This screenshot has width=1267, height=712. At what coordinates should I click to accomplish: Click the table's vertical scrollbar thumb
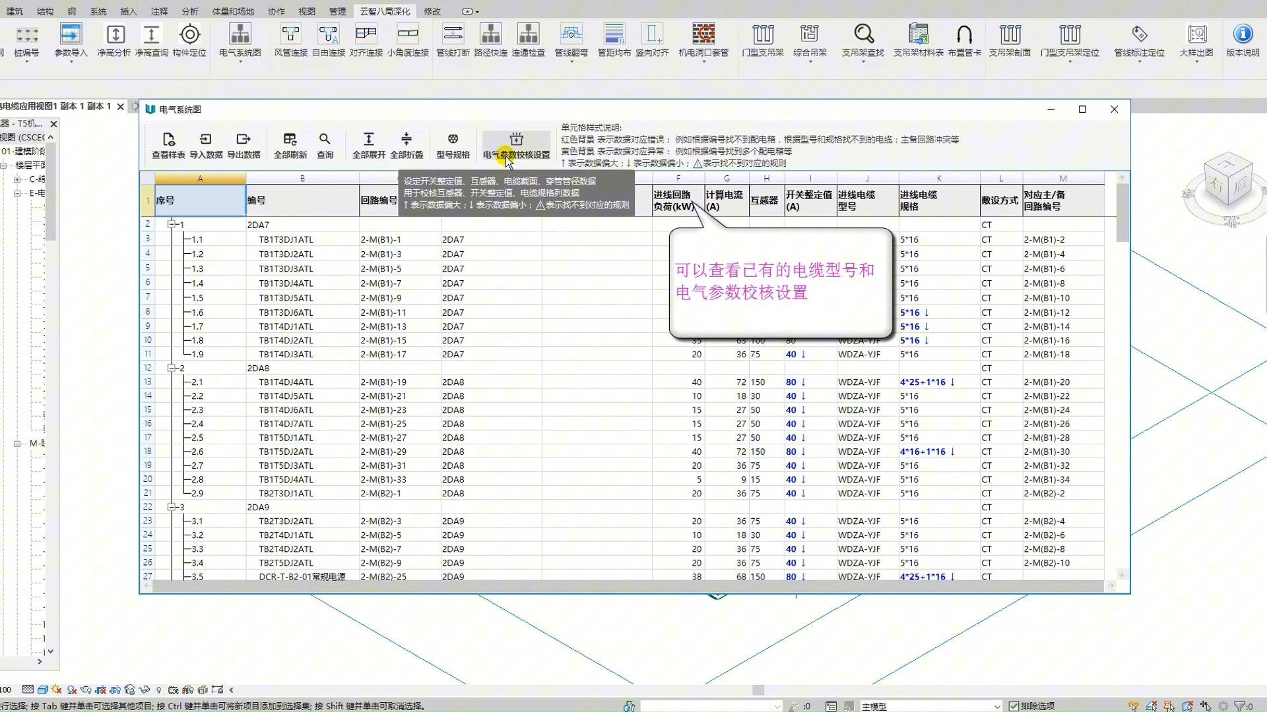1122,212
